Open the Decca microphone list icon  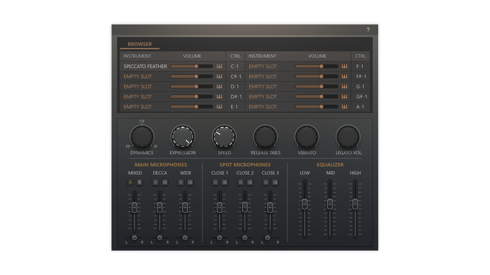165,182
